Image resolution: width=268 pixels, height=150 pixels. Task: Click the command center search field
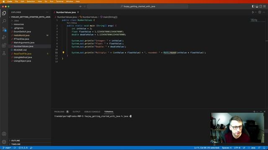[138, 7]
